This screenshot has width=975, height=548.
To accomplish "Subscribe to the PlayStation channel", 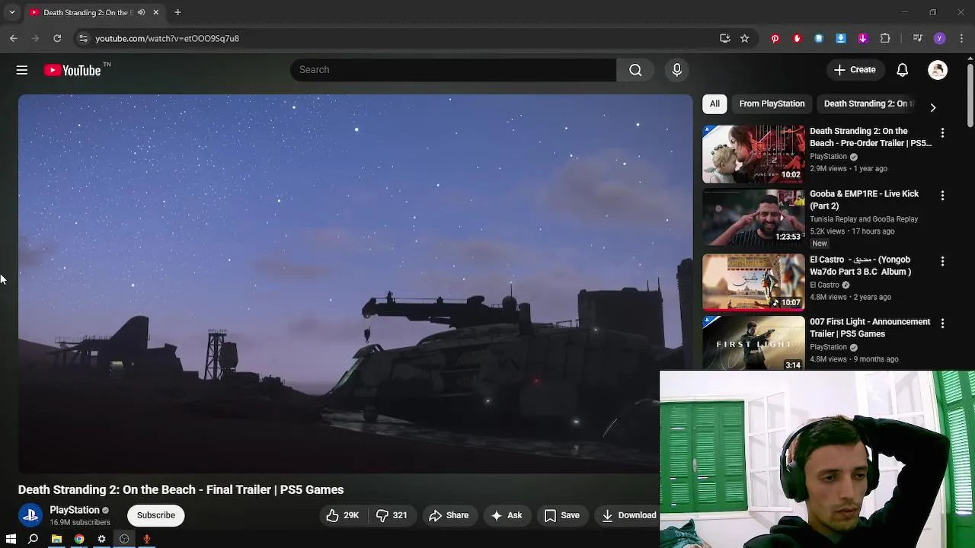I will [156, 515].
